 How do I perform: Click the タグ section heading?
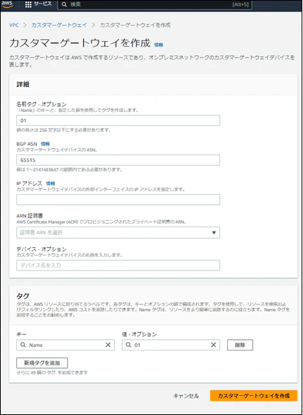[x=23, y=295]
